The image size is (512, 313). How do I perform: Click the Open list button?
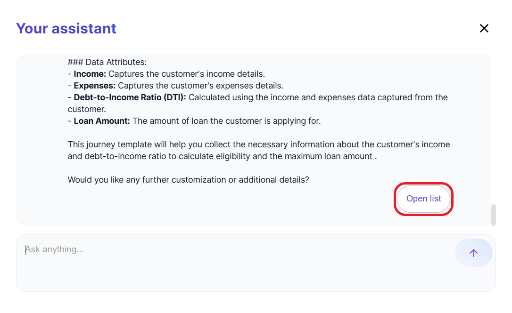coord(423,199)
